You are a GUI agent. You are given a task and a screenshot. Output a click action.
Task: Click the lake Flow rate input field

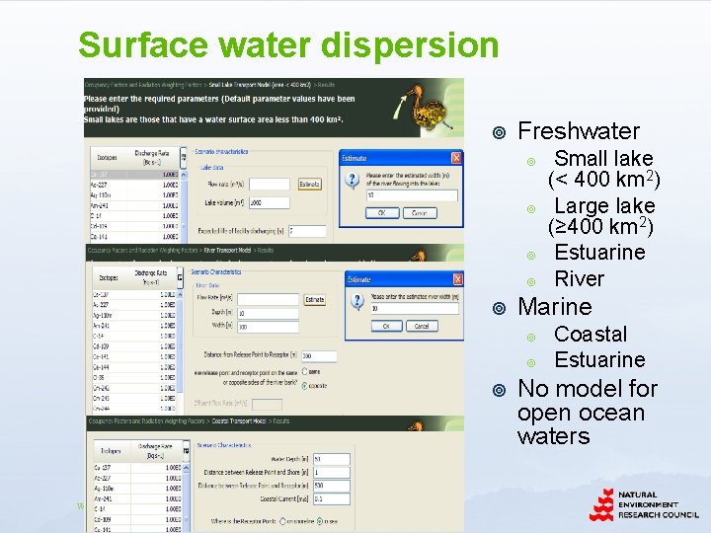(270, 184)
